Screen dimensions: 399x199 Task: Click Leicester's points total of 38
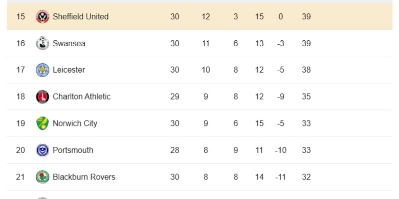pos(306,70)
